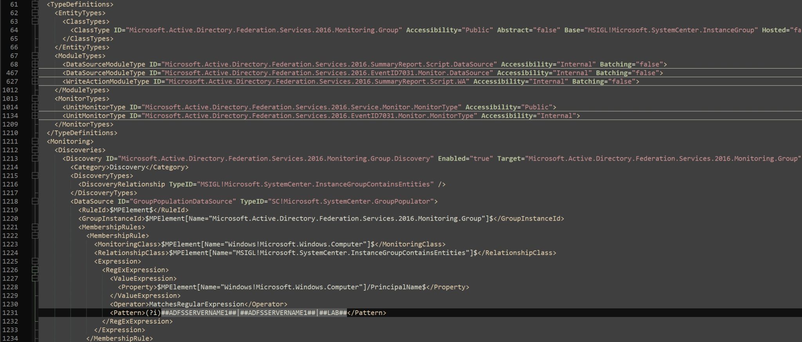The image size is (802, 342).
Task: Click the closing </TypeDefinitions> tag
Action: point(82,133)
